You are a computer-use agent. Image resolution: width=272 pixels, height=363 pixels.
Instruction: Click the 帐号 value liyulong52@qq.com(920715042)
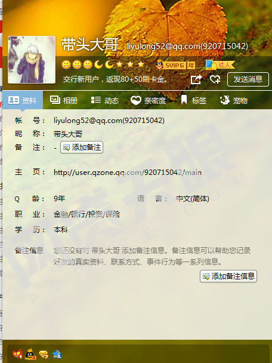click(x=109, y=121)
